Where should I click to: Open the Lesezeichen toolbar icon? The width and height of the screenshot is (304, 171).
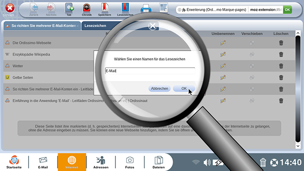(125, 9)
